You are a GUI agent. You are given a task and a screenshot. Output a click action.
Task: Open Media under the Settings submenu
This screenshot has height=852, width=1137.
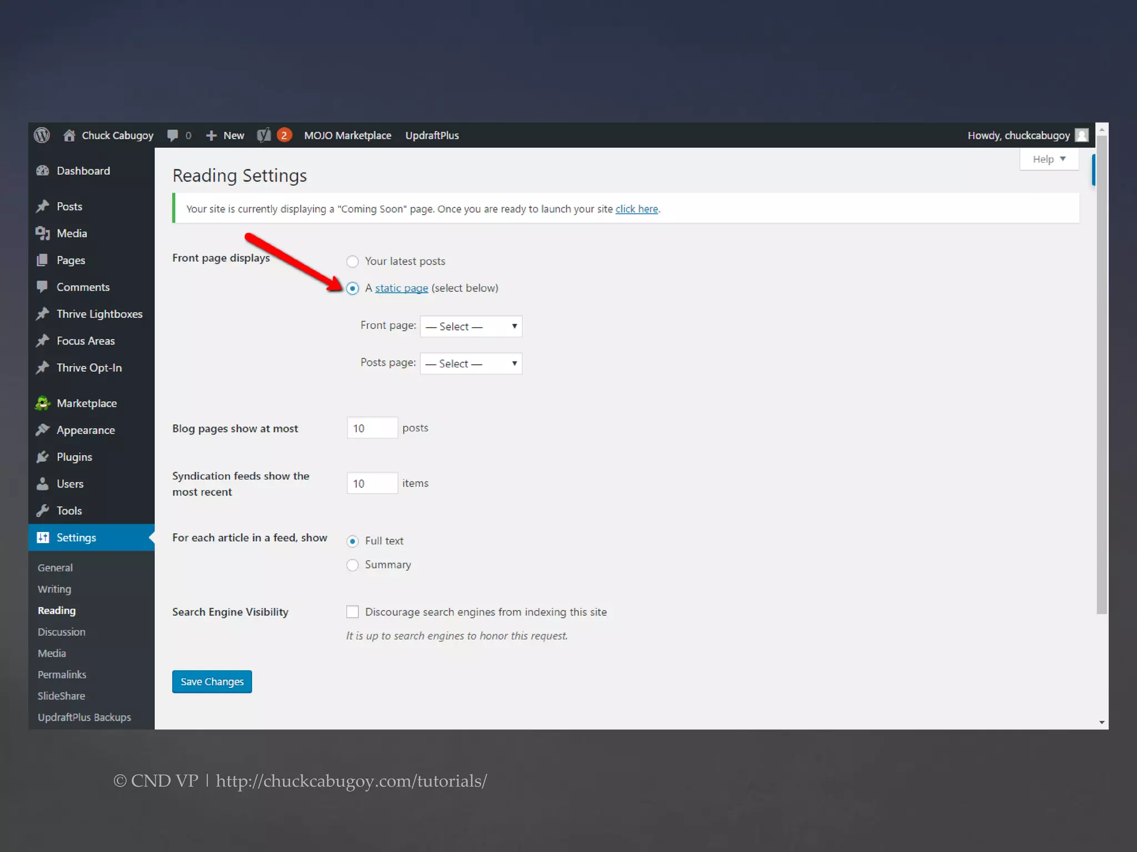[x=52, y=653]
